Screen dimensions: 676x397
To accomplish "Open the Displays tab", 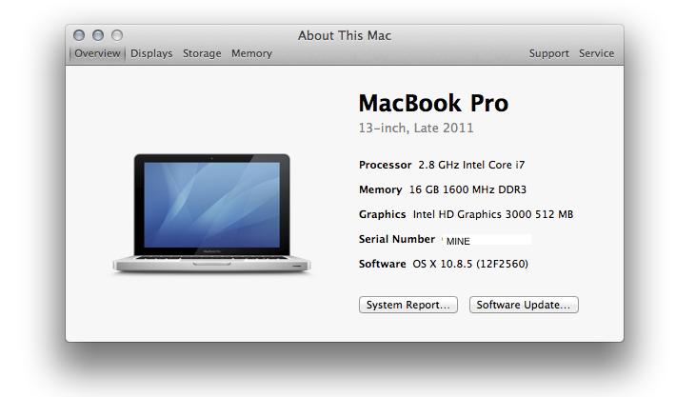I will coord(151,53).
